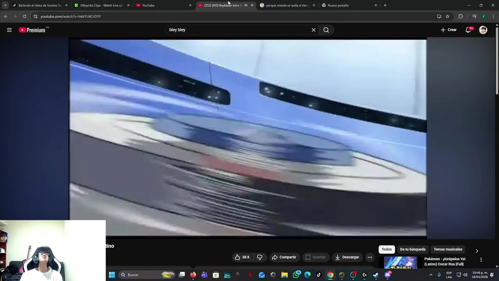
Task: Open YouTube notifications bell
Action: (x=469, y=30)
